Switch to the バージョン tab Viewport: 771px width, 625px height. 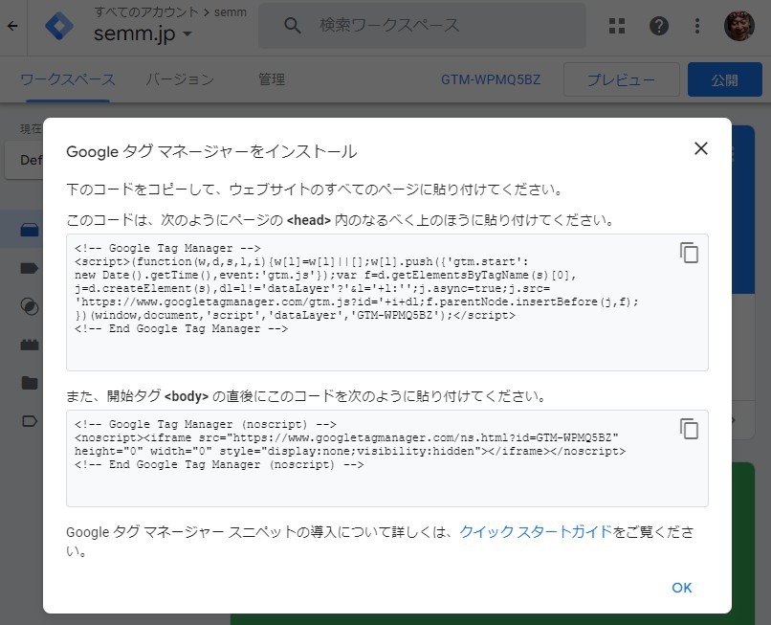(180, 79)
